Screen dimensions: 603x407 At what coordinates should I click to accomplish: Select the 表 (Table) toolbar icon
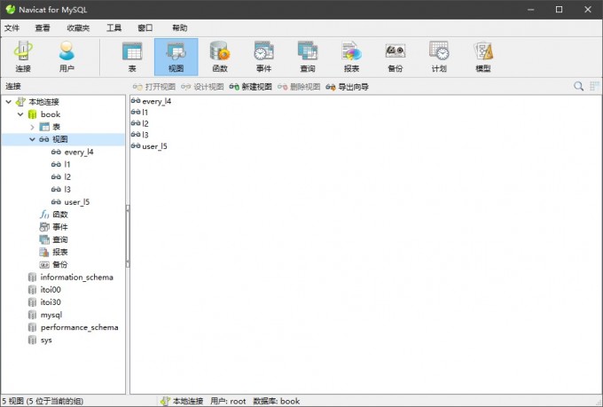[x=132, y=57]
